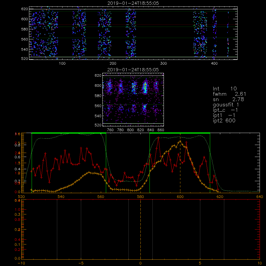
Task: Click x-axis label 760 on middle image
Action: [110, 130]
